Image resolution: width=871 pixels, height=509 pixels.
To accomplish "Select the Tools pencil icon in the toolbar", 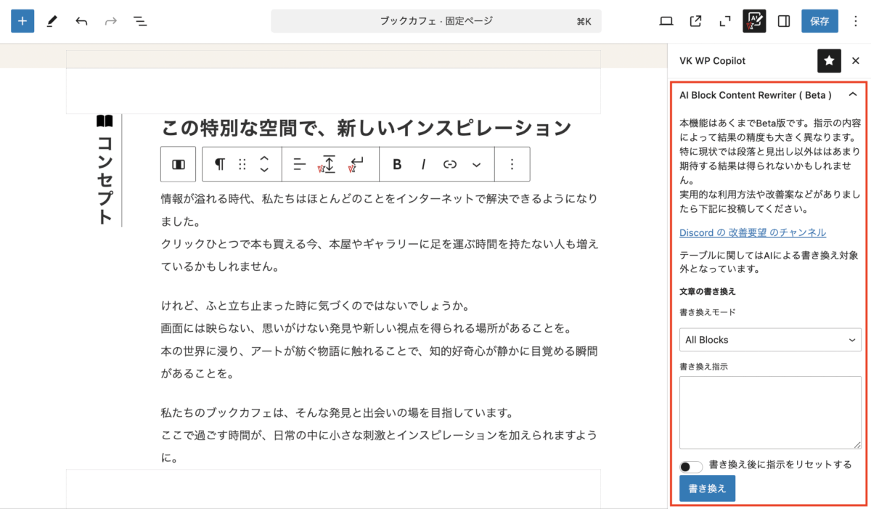I will tap(52, 21).
